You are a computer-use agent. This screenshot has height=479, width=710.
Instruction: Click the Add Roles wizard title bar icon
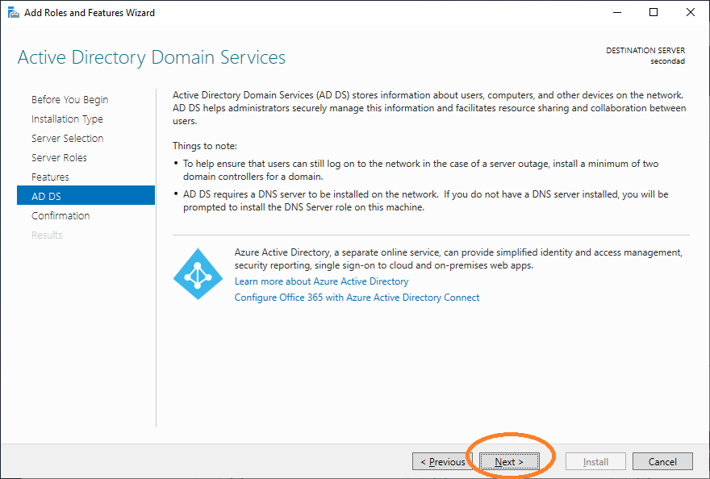(14, 13)
